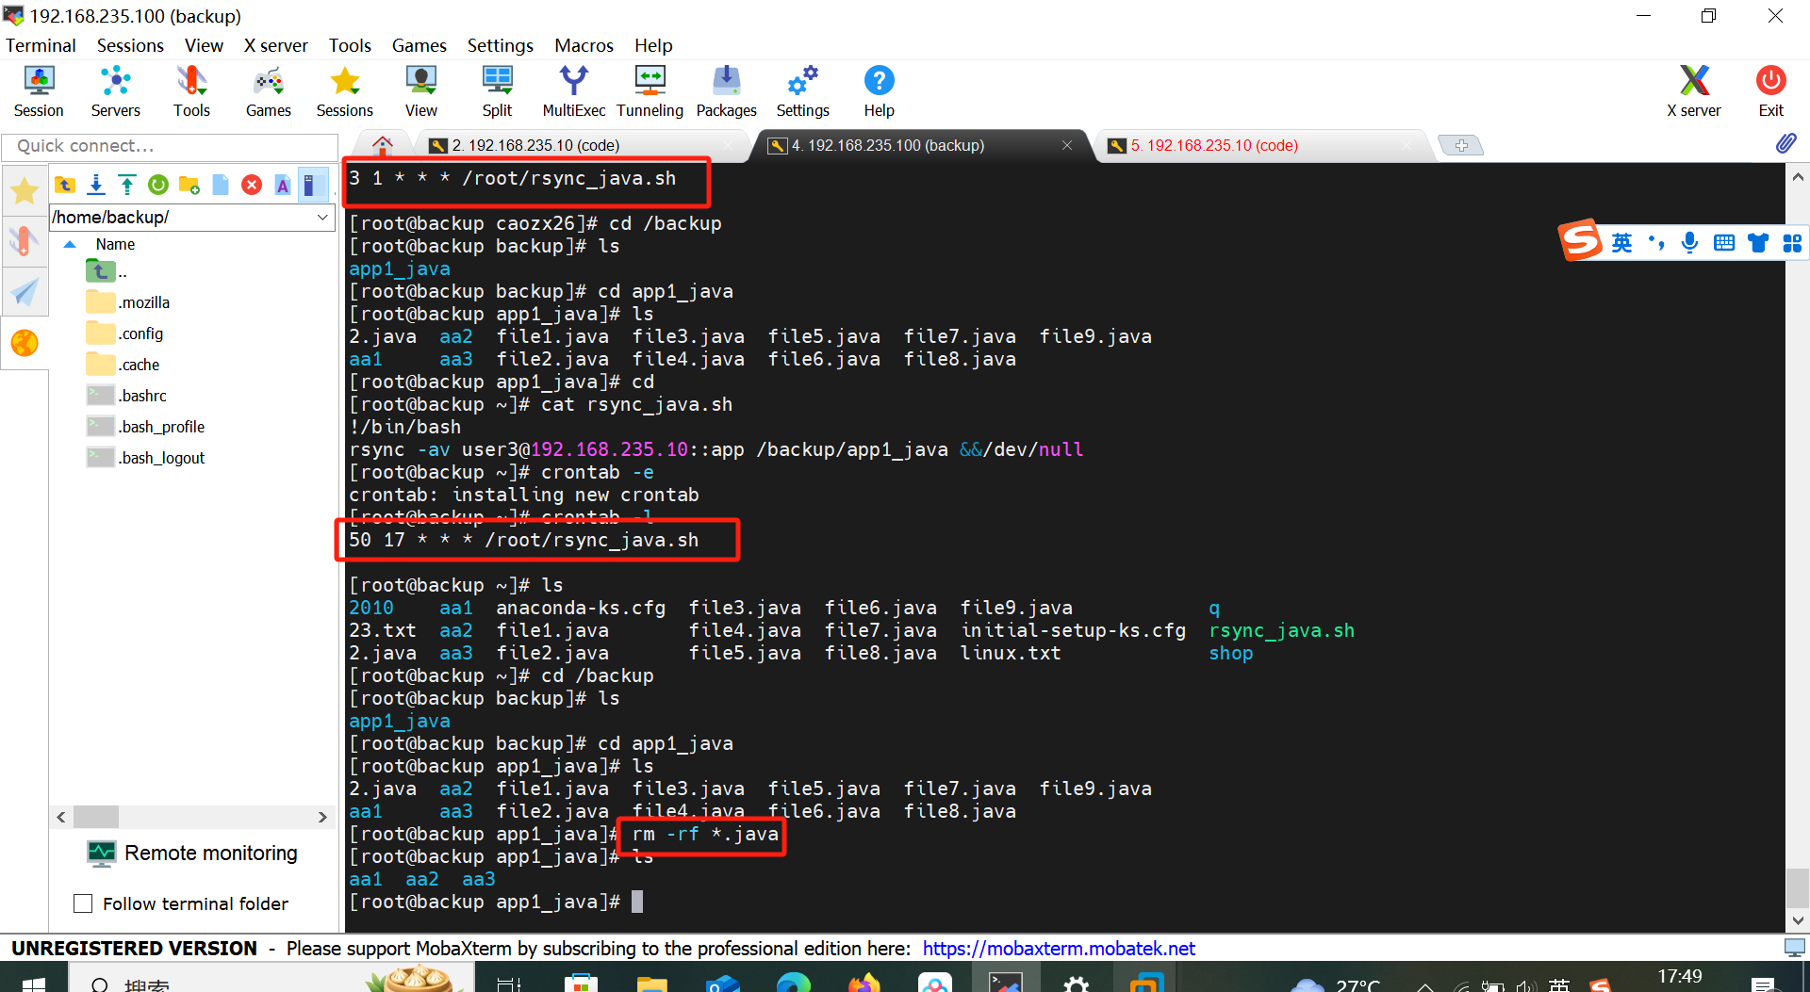Refresh the SFTP folder listing

158,185
